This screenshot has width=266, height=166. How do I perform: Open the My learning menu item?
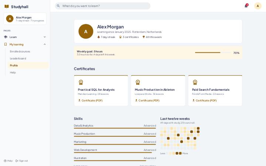tap(25, 44)
